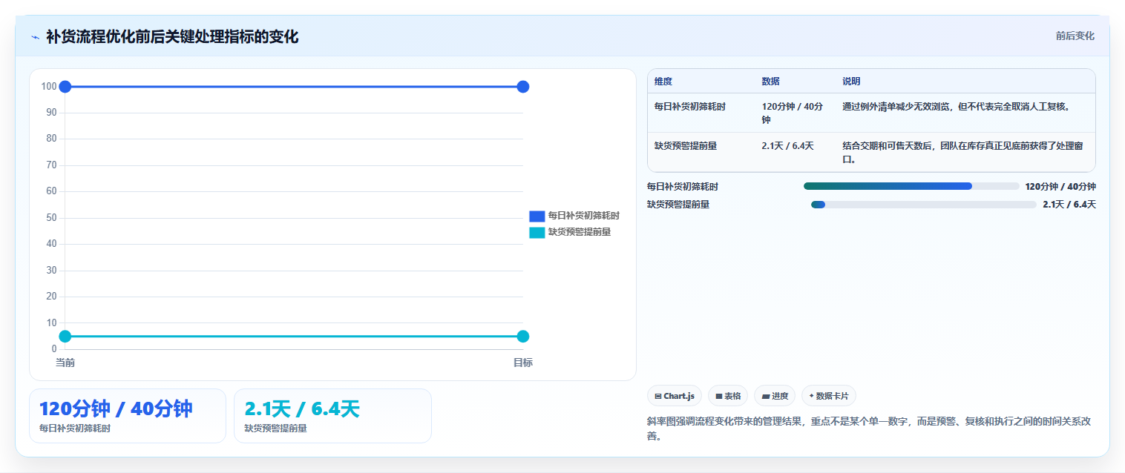Click the 数据 column header

[x=796, y=81]
